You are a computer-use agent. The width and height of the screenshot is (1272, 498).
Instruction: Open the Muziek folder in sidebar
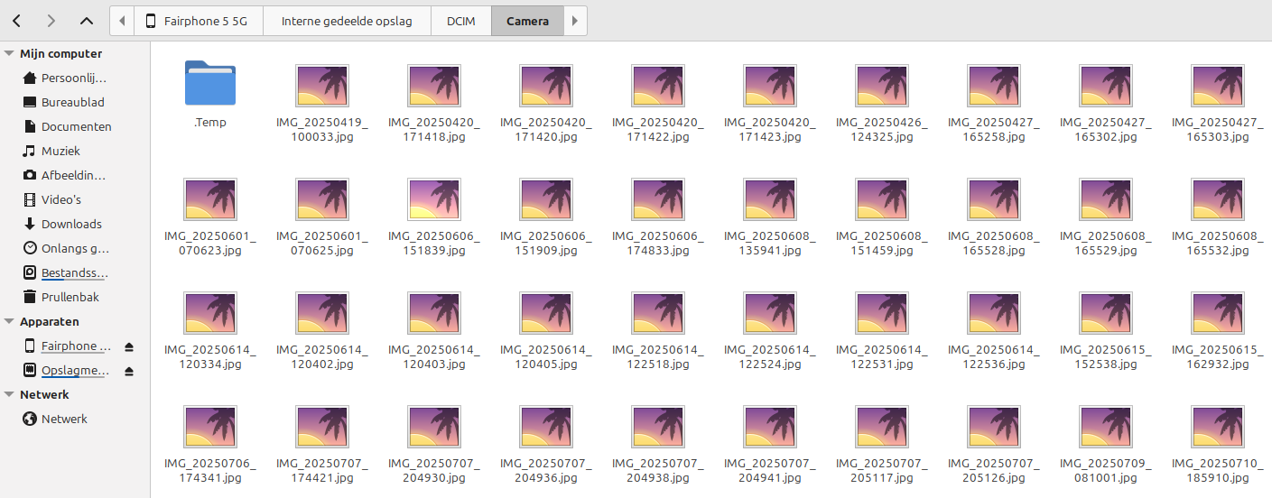(x=60, y=151)
